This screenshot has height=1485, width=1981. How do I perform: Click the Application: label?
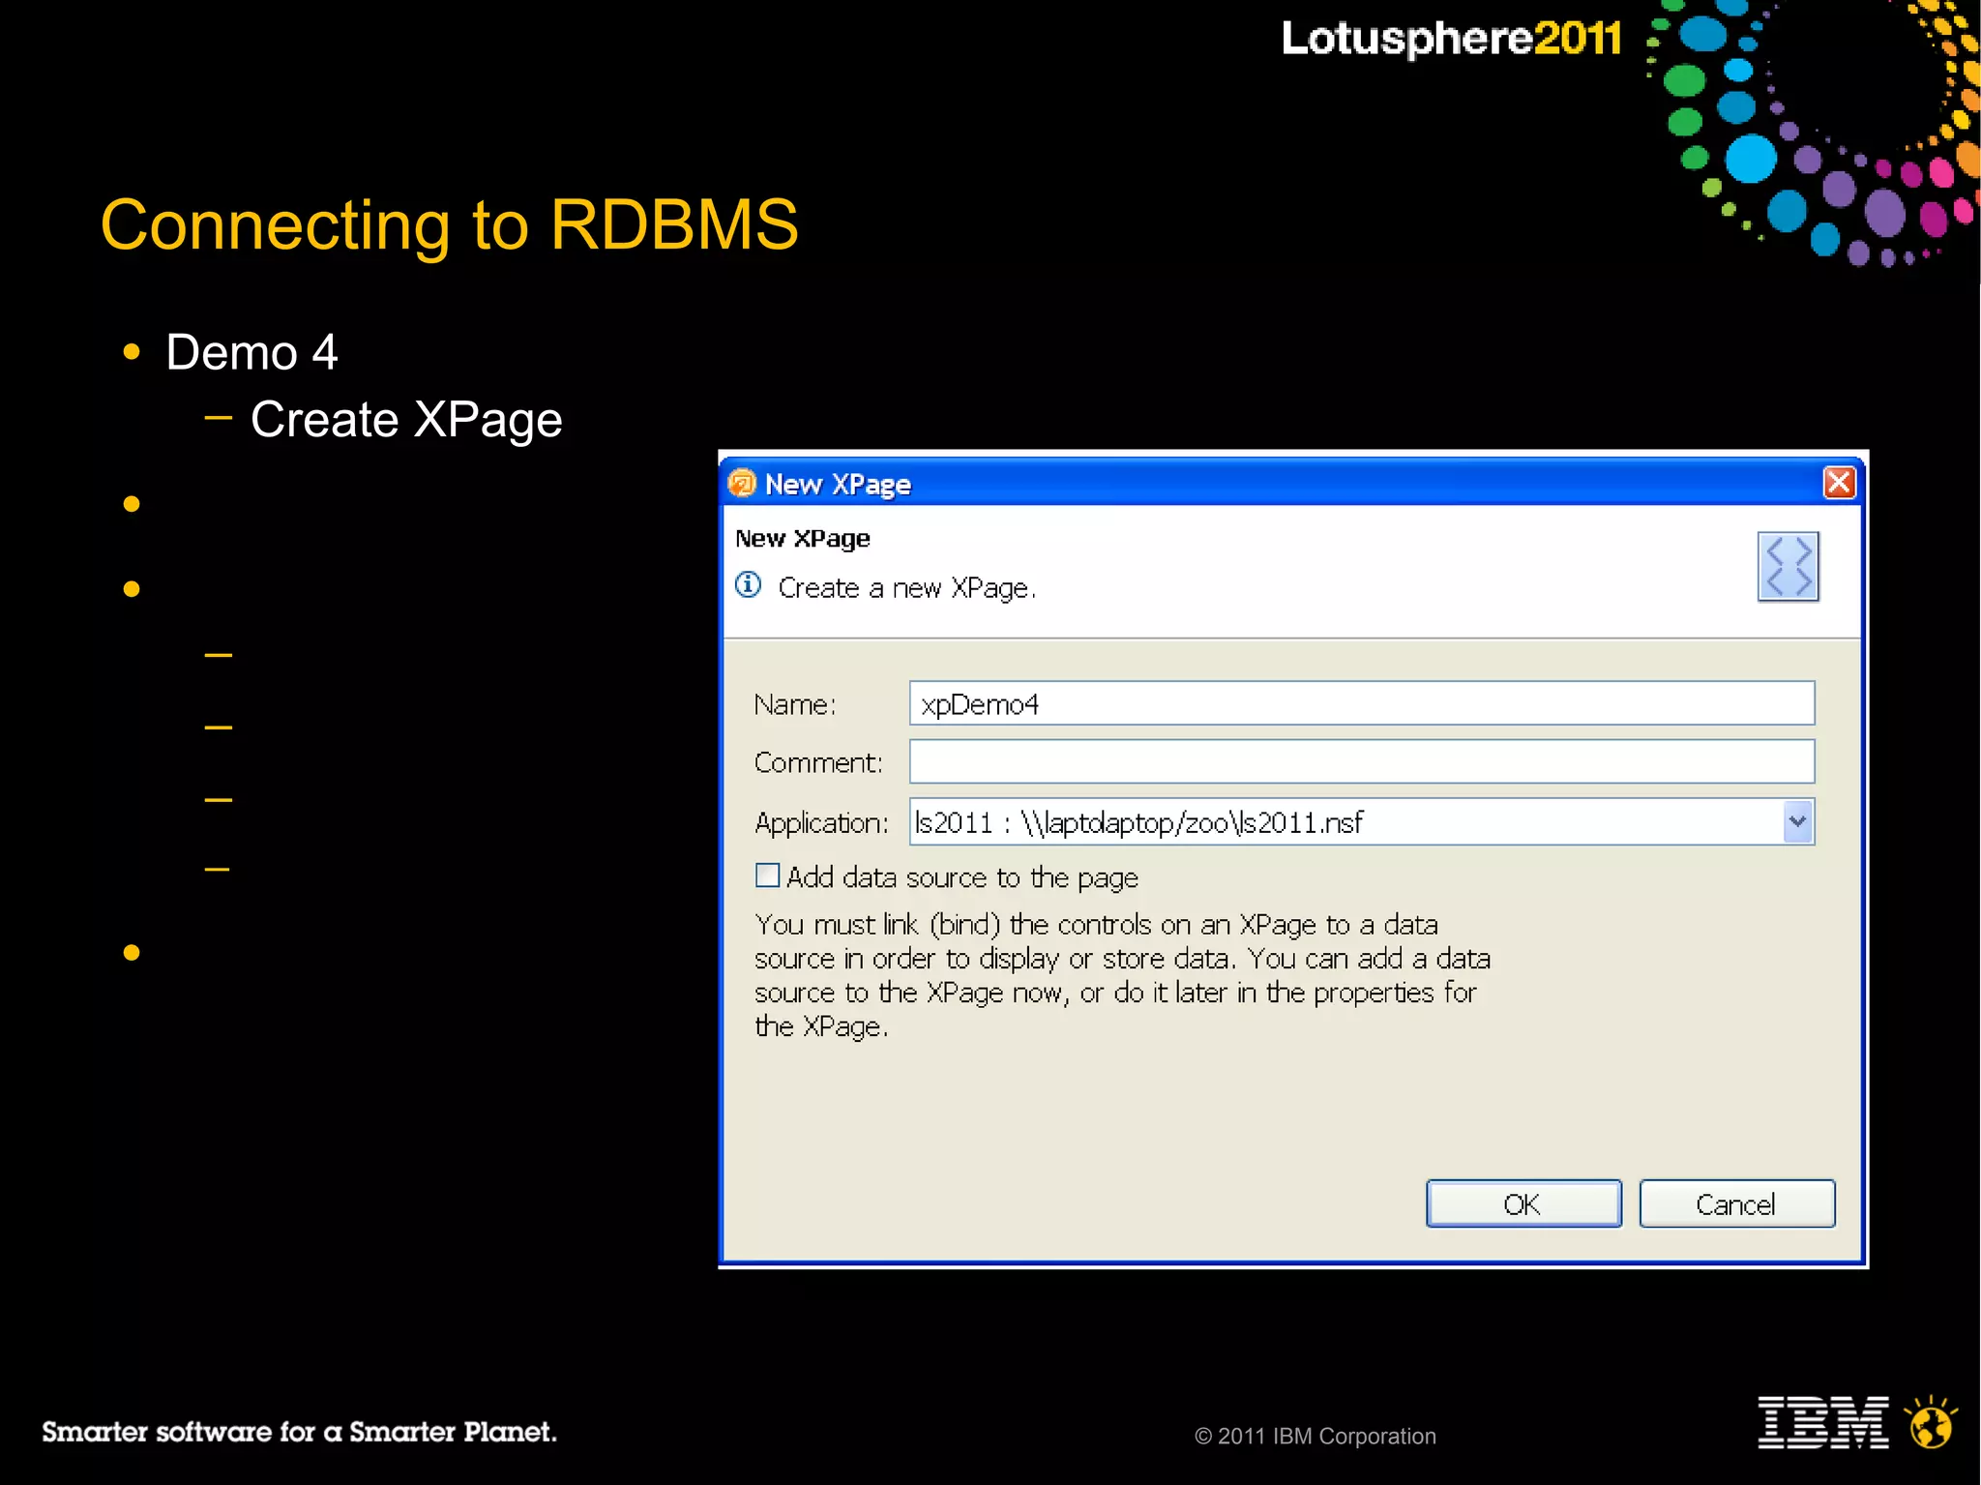pos(821,823)
